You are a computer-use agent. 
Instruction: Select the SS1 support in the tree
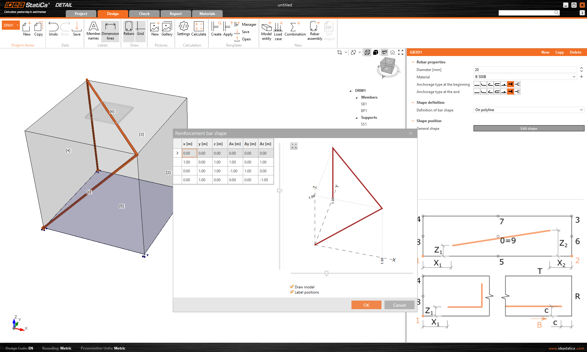click(364, 124)
